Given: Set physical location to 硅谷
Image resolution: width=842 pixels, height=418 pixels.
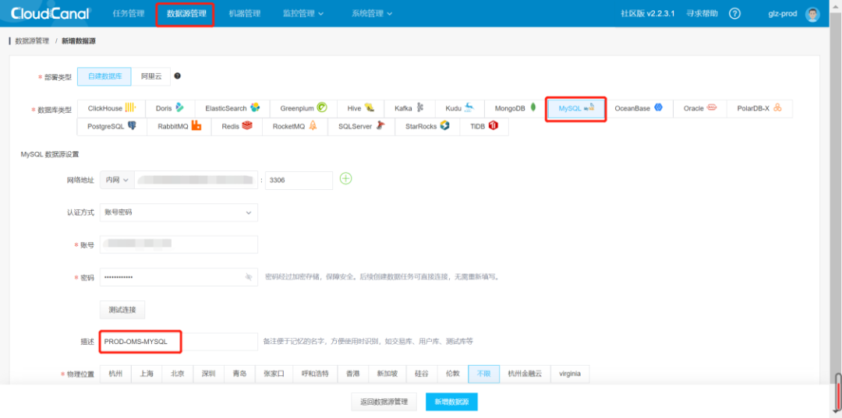Looking at the screenshot, I should click(x=422, y=374).
